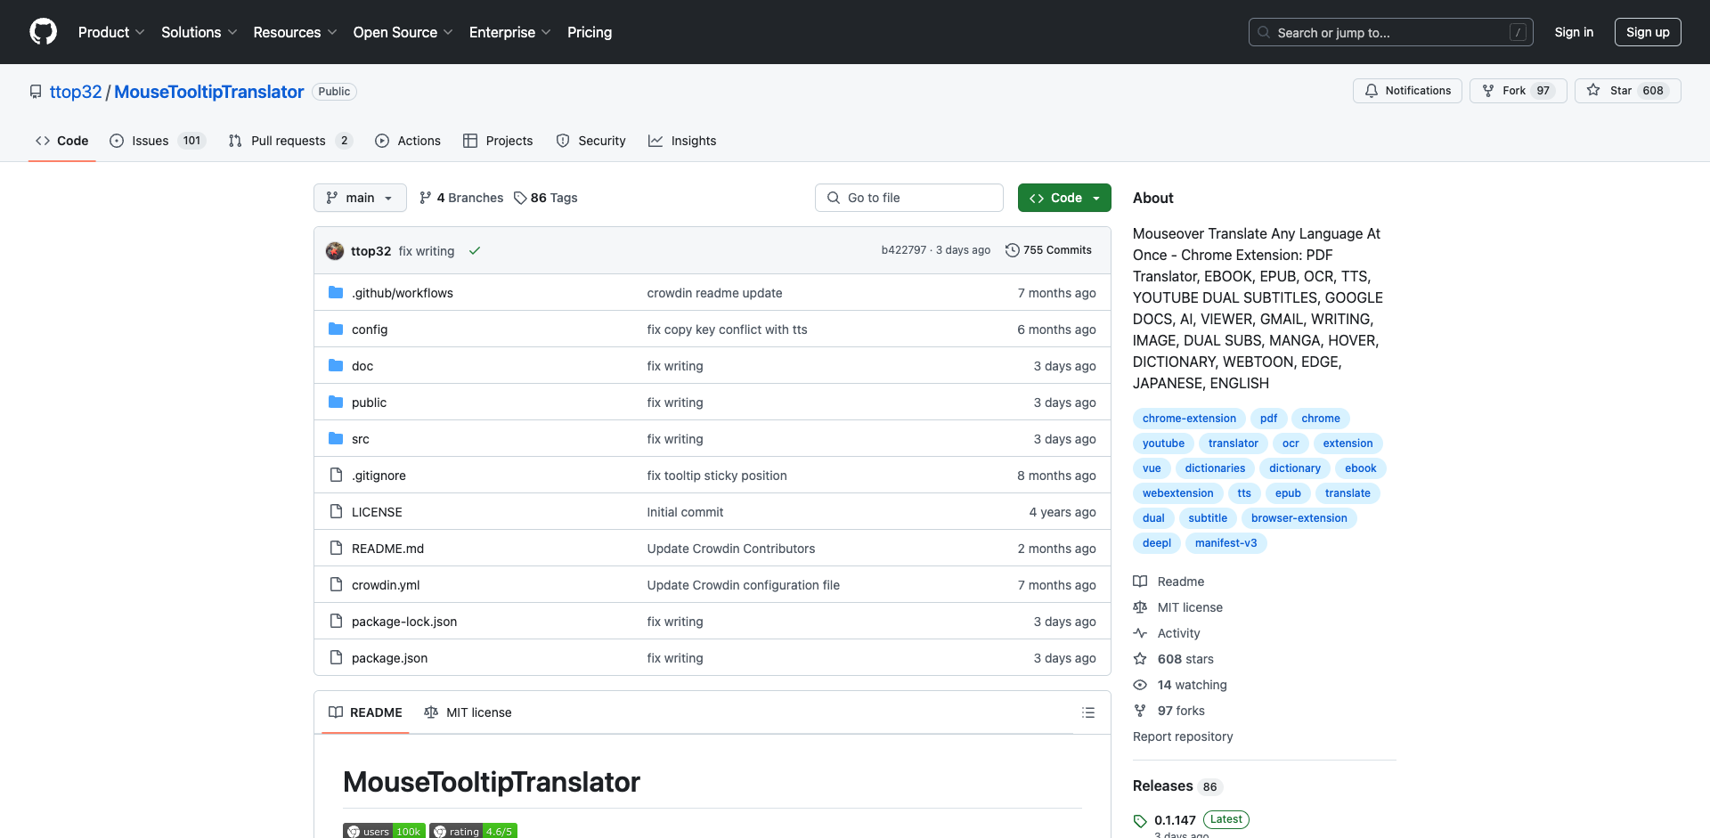Click the pulse icon beside Activity
1710x838 pixels.
pyautogui.click(x=1140, y=633)
